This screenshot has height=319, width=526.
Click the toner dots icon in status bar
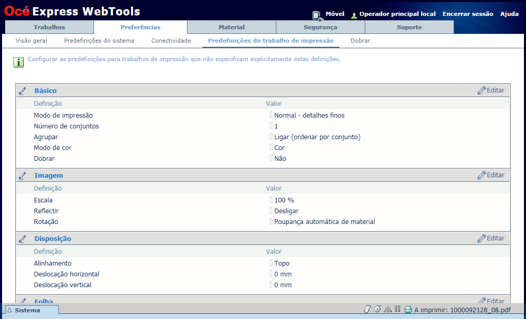388,309
